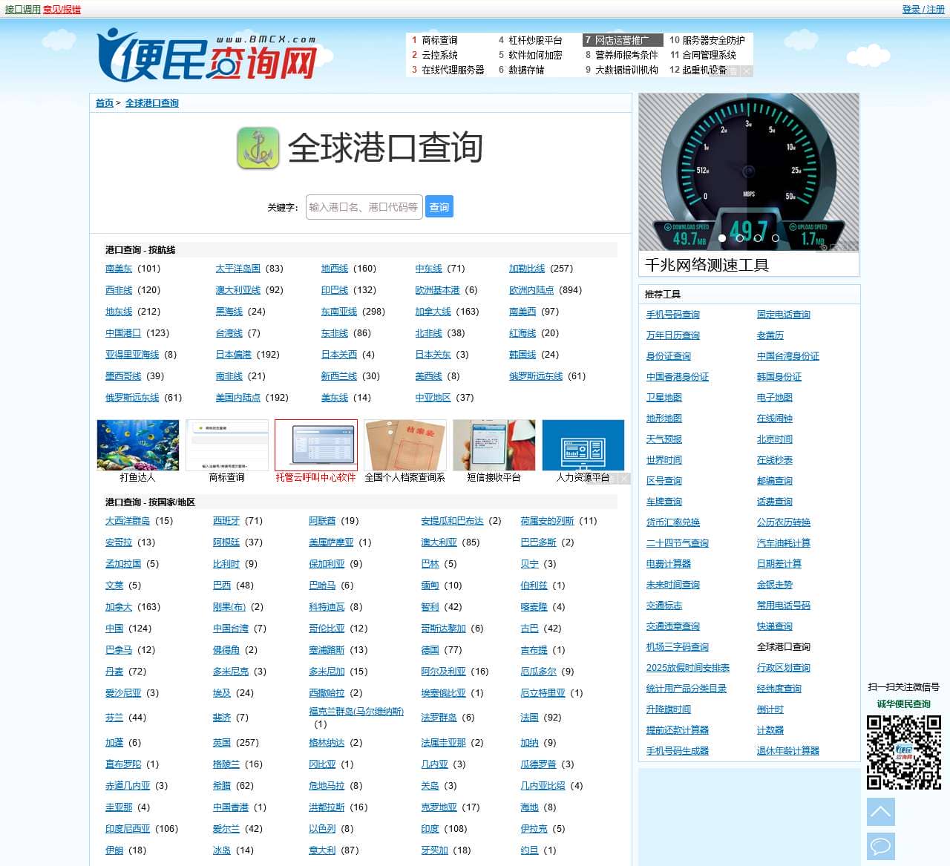Open the 亚得里亚海线 route link
Viewport: 950px width, 866px height.
click(132, 355)
